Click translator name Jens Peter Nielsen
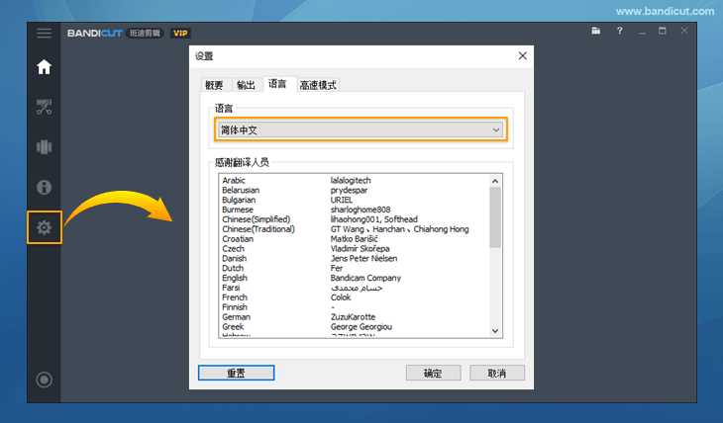723x423 pixels. 363,258
